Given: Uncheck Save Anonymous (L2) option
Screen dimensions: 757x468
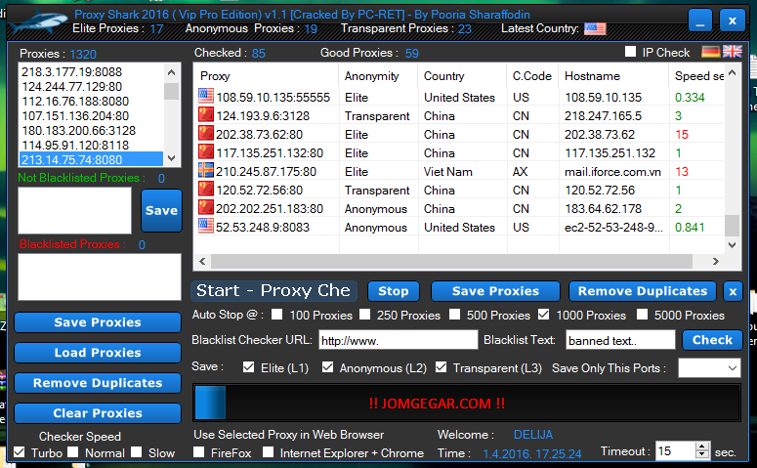Looking at the screenshot, I should pos(328,367).
